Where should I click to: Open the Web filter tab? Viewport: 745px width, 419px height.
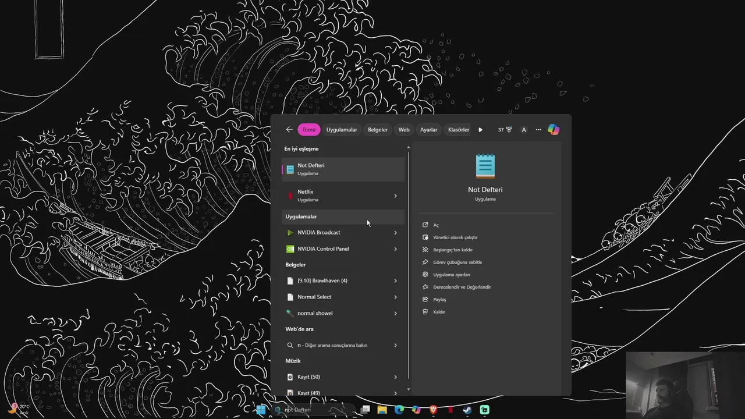(404, 130)
